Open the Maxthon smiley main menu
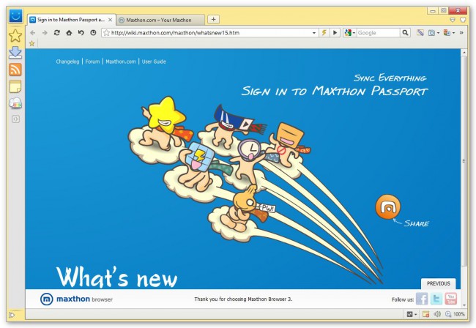The image size is (476, 328). tap(15, 16)
